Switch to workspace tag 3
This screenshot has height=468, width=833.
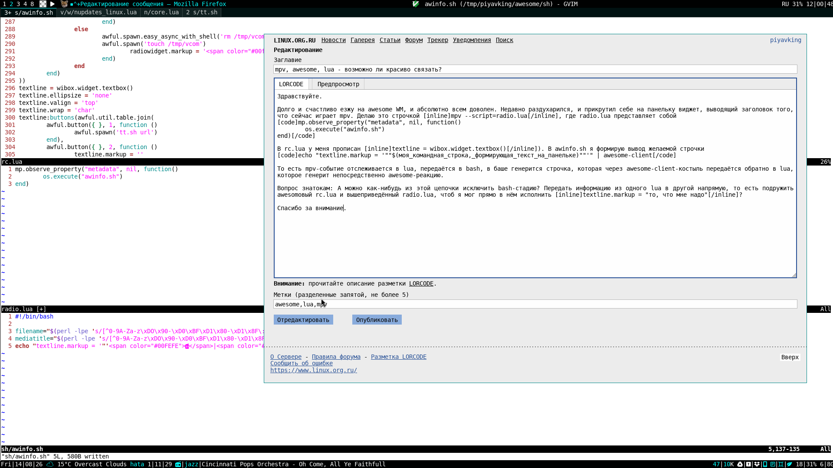pyautogui.click(x=18, y=4)
